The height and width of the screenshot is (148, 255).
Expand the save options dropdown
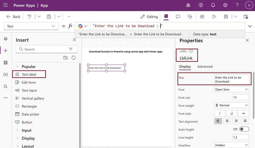pos(235,17)
